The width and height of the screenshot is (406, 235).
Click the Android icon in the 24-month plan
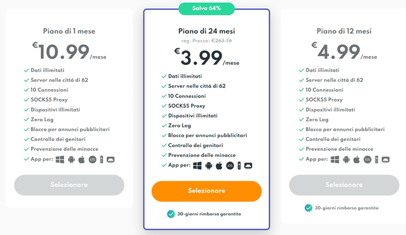point(208,166)
